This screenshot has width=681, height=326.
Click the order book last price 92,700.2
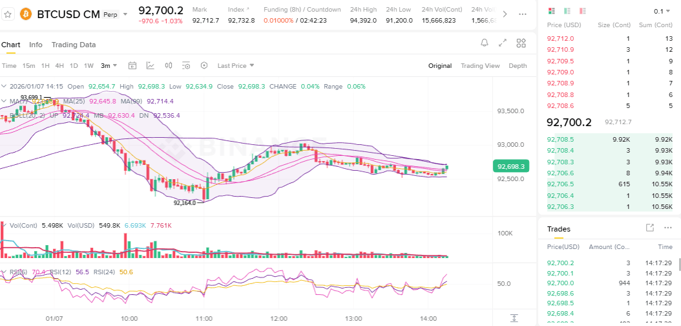pyautogui.click(x=569, y=123)
